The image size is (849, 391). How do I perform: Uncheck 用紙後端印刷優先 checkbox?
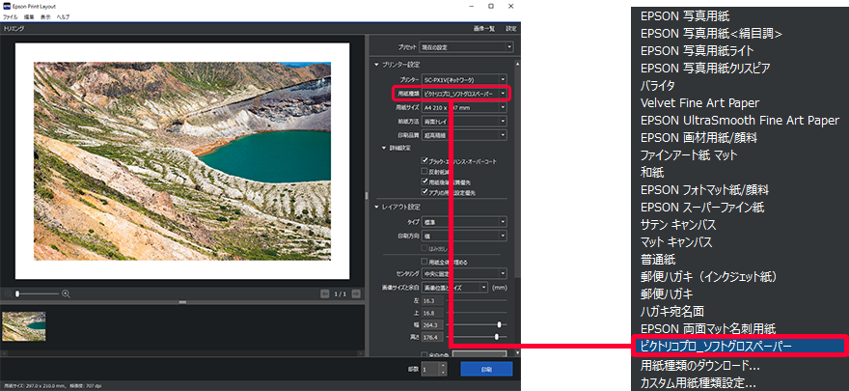(x=424, y=181)
